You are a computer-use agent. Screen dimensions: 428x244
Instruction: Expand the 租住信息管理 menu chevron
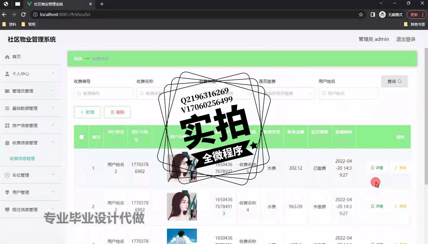53,209
